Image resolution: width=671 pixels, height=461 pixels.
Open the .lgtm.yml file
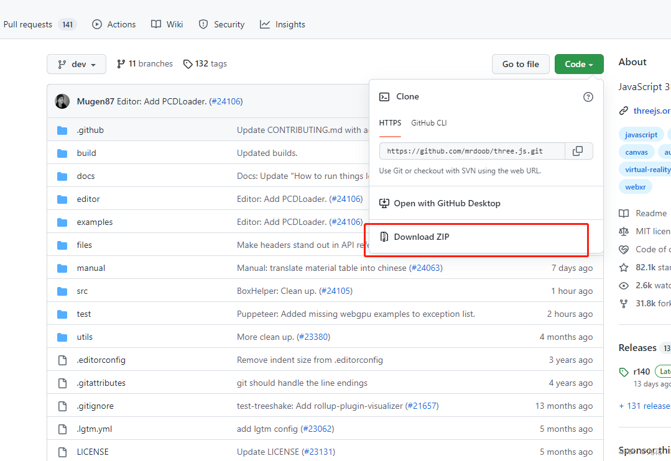(94, 429)
